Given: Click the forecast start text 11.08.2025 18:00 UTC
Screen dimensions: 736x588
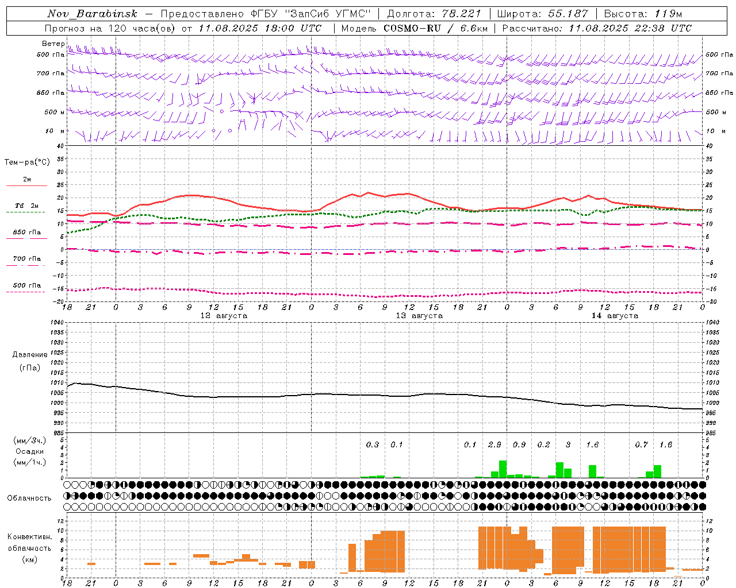Looking at the screenshot, I should coord(260,28).
